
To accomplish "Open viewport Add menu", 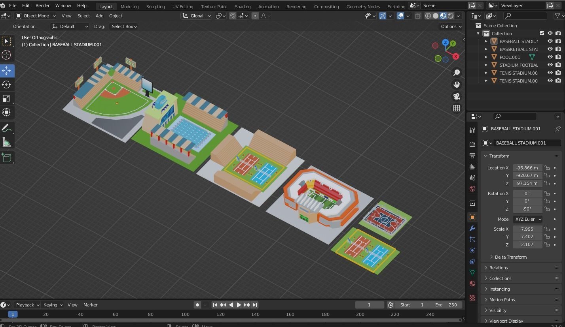I will click(x=99, y=16).
